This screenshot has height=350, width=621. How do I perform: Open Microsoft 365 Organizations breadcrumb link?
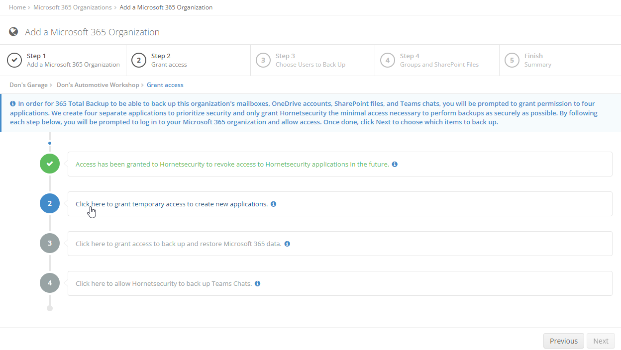click(x=73, y=7)
